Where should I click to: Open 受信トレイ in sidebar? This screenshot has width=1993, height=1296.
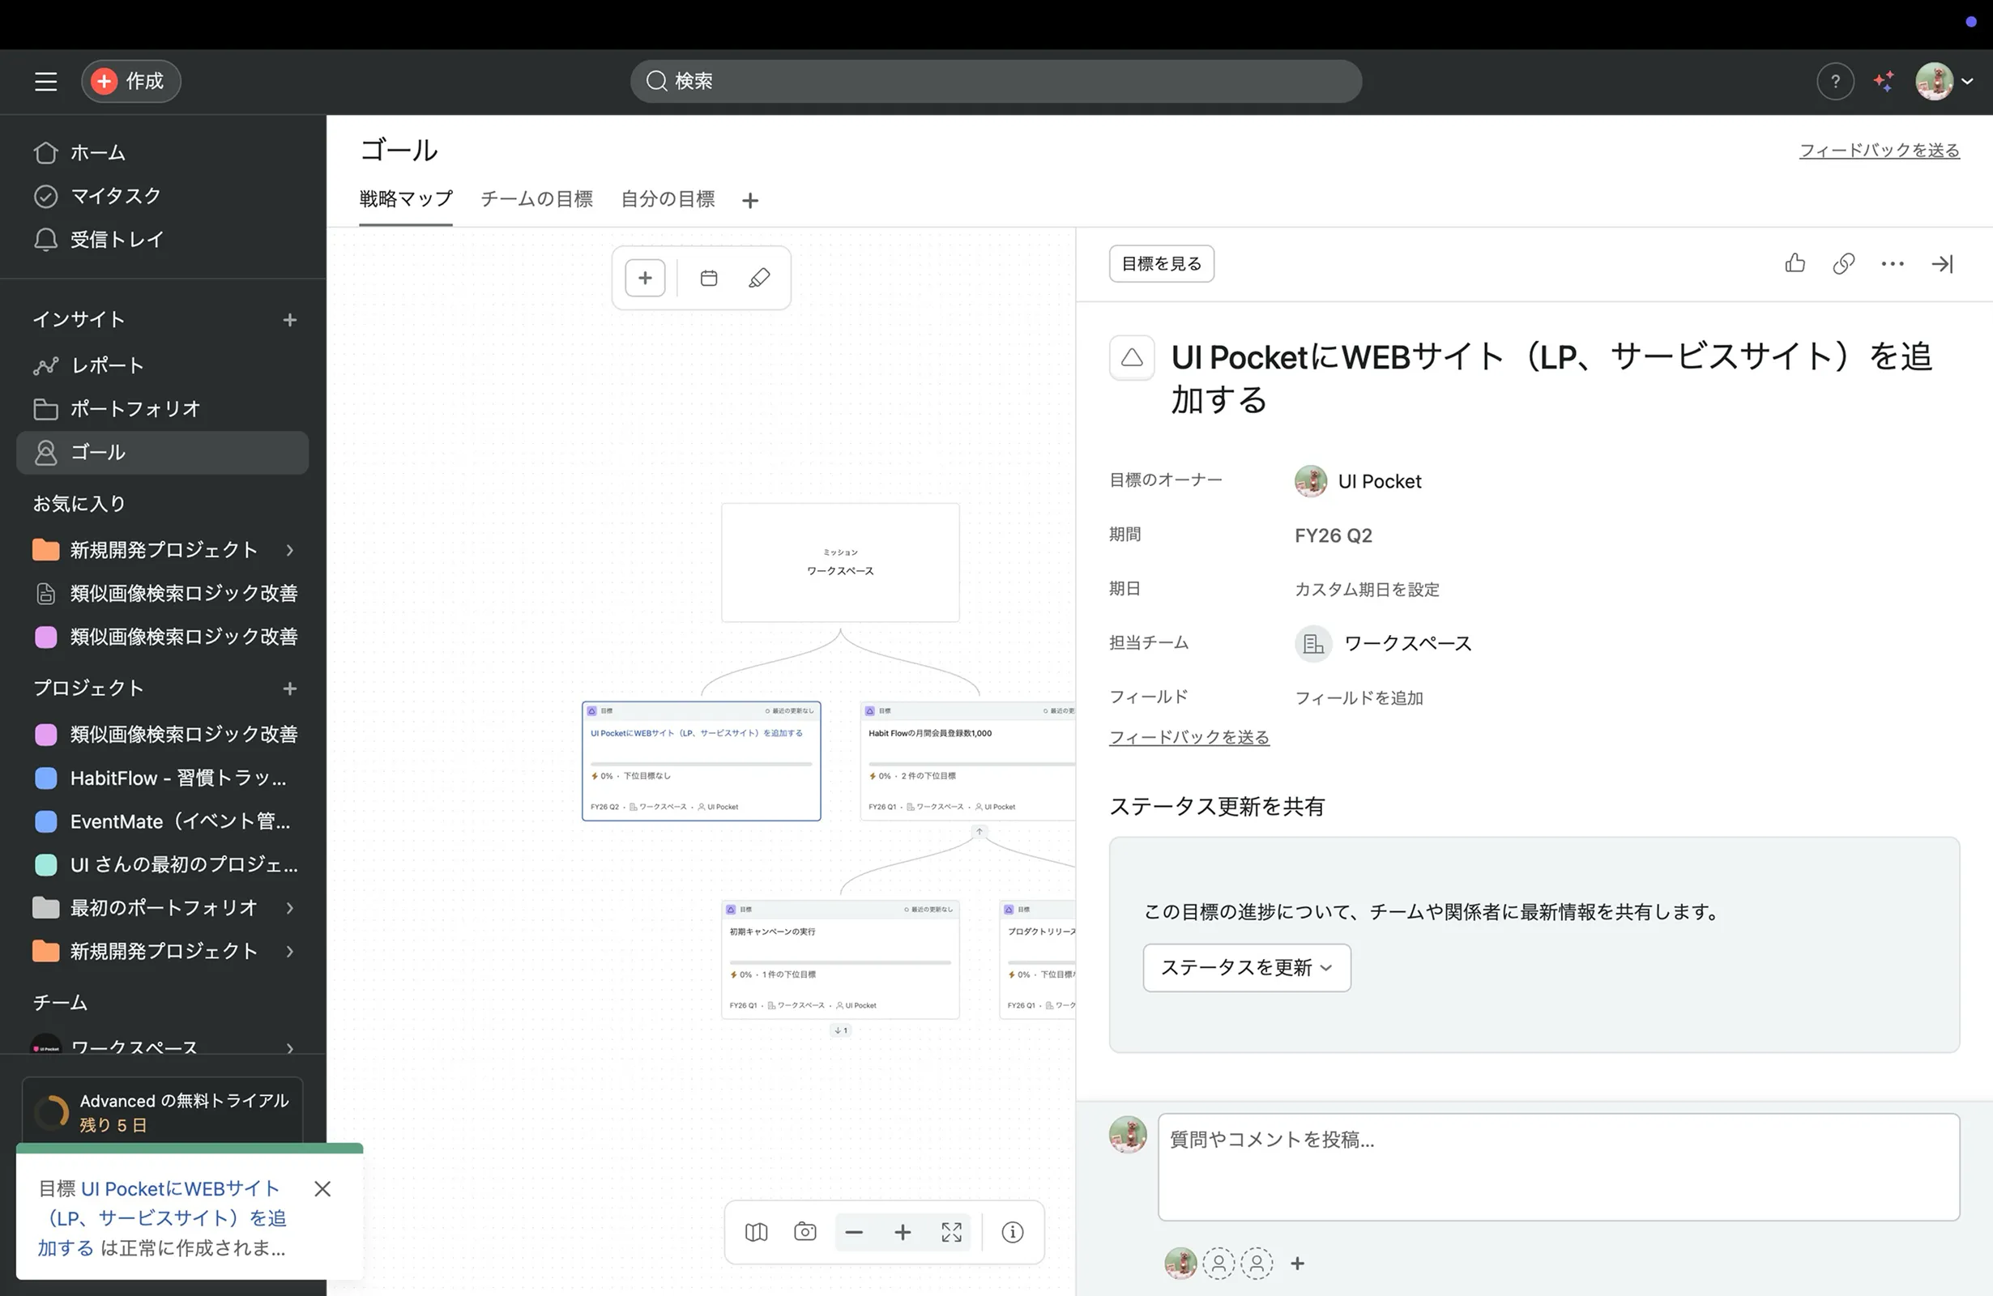pyautogui.click(x=164, y=240)
